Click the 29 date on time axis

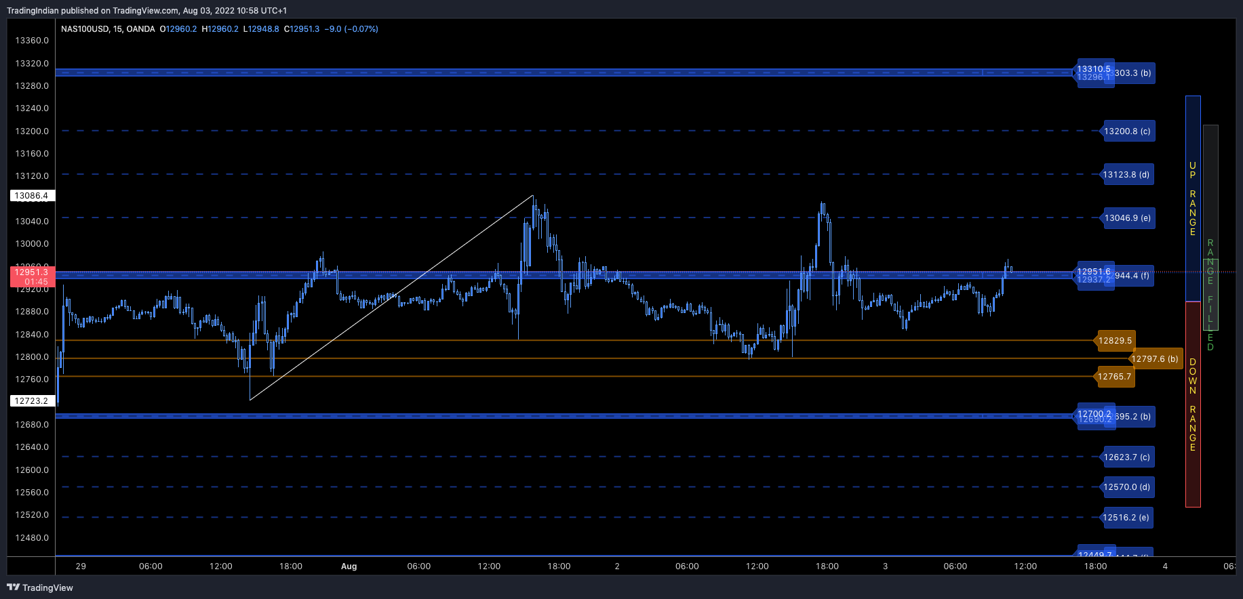click(x=81, y=566)
